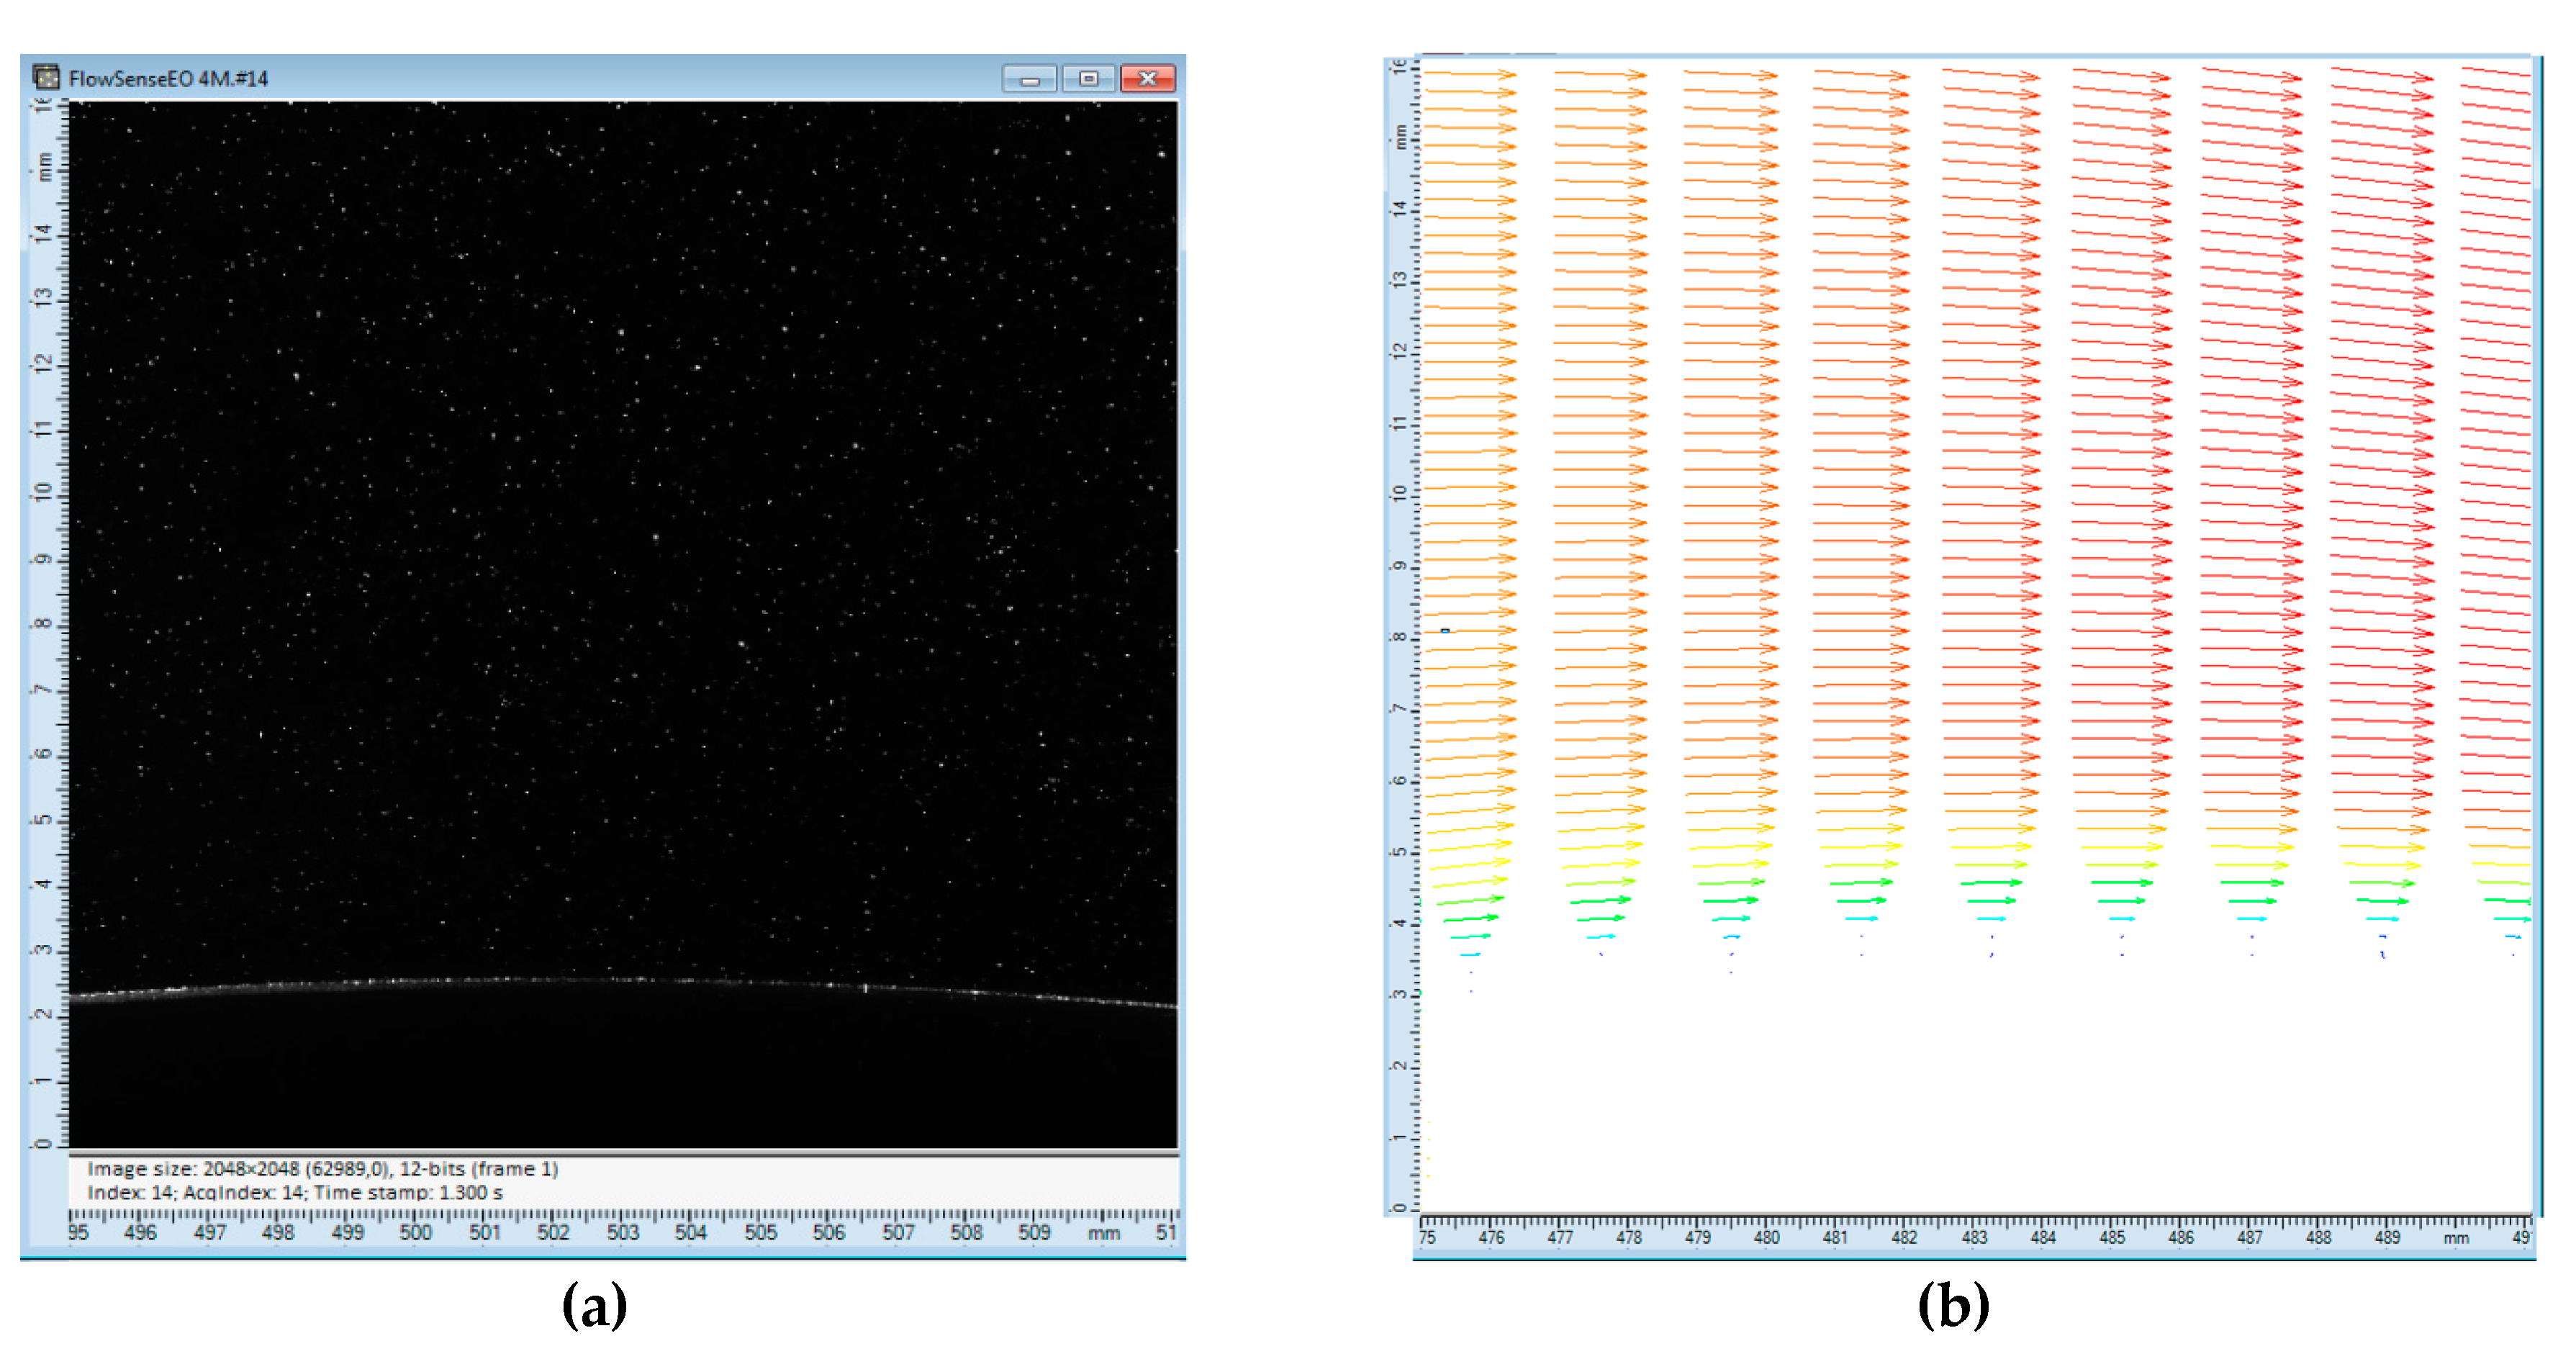Click the mm unit label beside 489 mark
Screen dimensions: 2576x1359
[x=2456, y=1238]
